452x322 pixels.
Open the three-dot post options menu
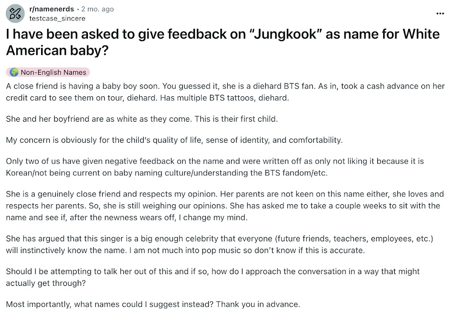pos(440,13)
